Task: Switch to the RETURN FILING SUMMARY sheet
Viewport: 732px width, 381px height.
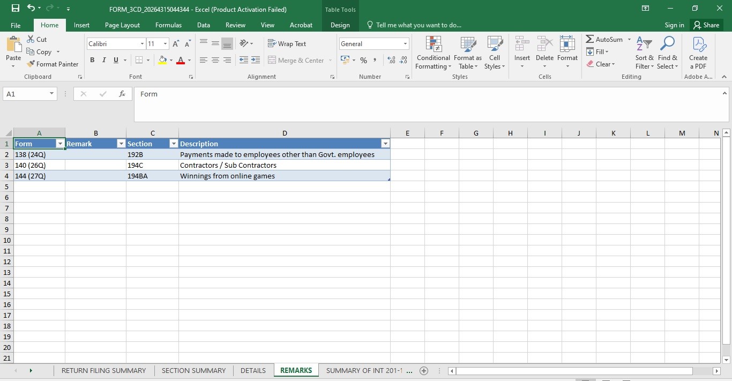Action: [103, 371]
